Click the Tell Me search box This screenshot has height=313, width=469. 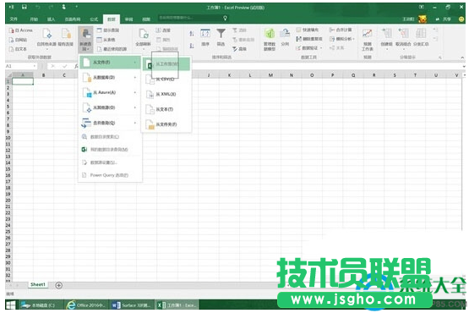coord(193,18)
